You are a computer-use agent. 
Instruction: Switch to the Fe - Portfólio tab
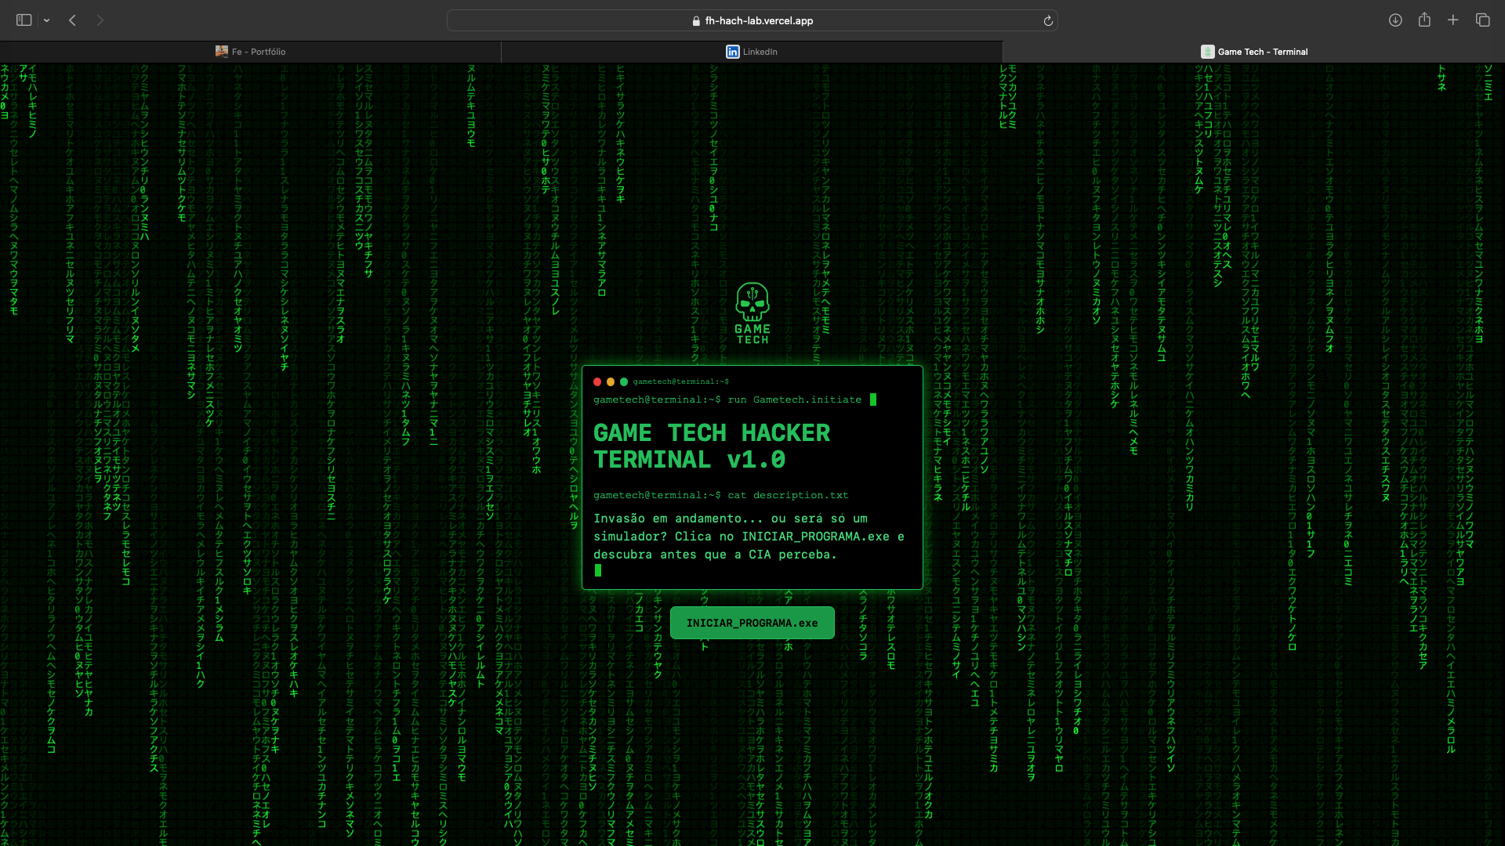tap(250, 52)
